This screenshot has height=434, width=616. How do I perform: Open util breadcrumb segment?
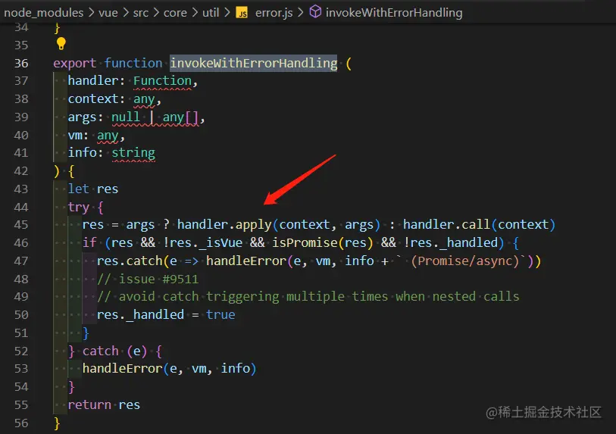point(211,13)
